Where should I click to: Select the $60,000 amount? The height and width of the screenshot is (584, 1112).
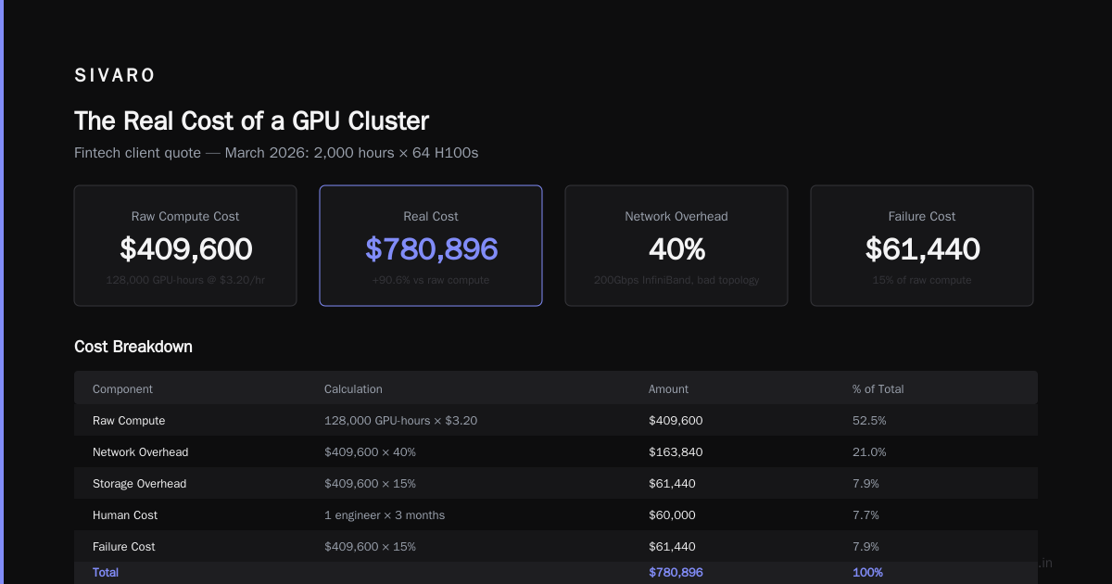pyautogui.click(x=672, y=515)
